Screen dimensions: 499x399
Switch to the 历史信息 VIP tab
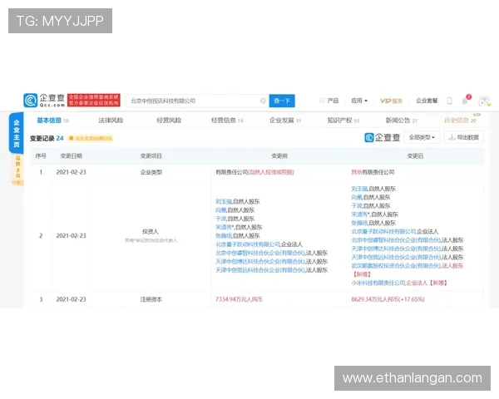click(x=460, y=120)
